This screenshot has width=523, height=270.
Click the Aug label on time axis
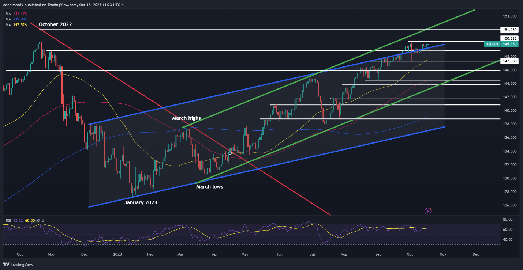(344, 254)
